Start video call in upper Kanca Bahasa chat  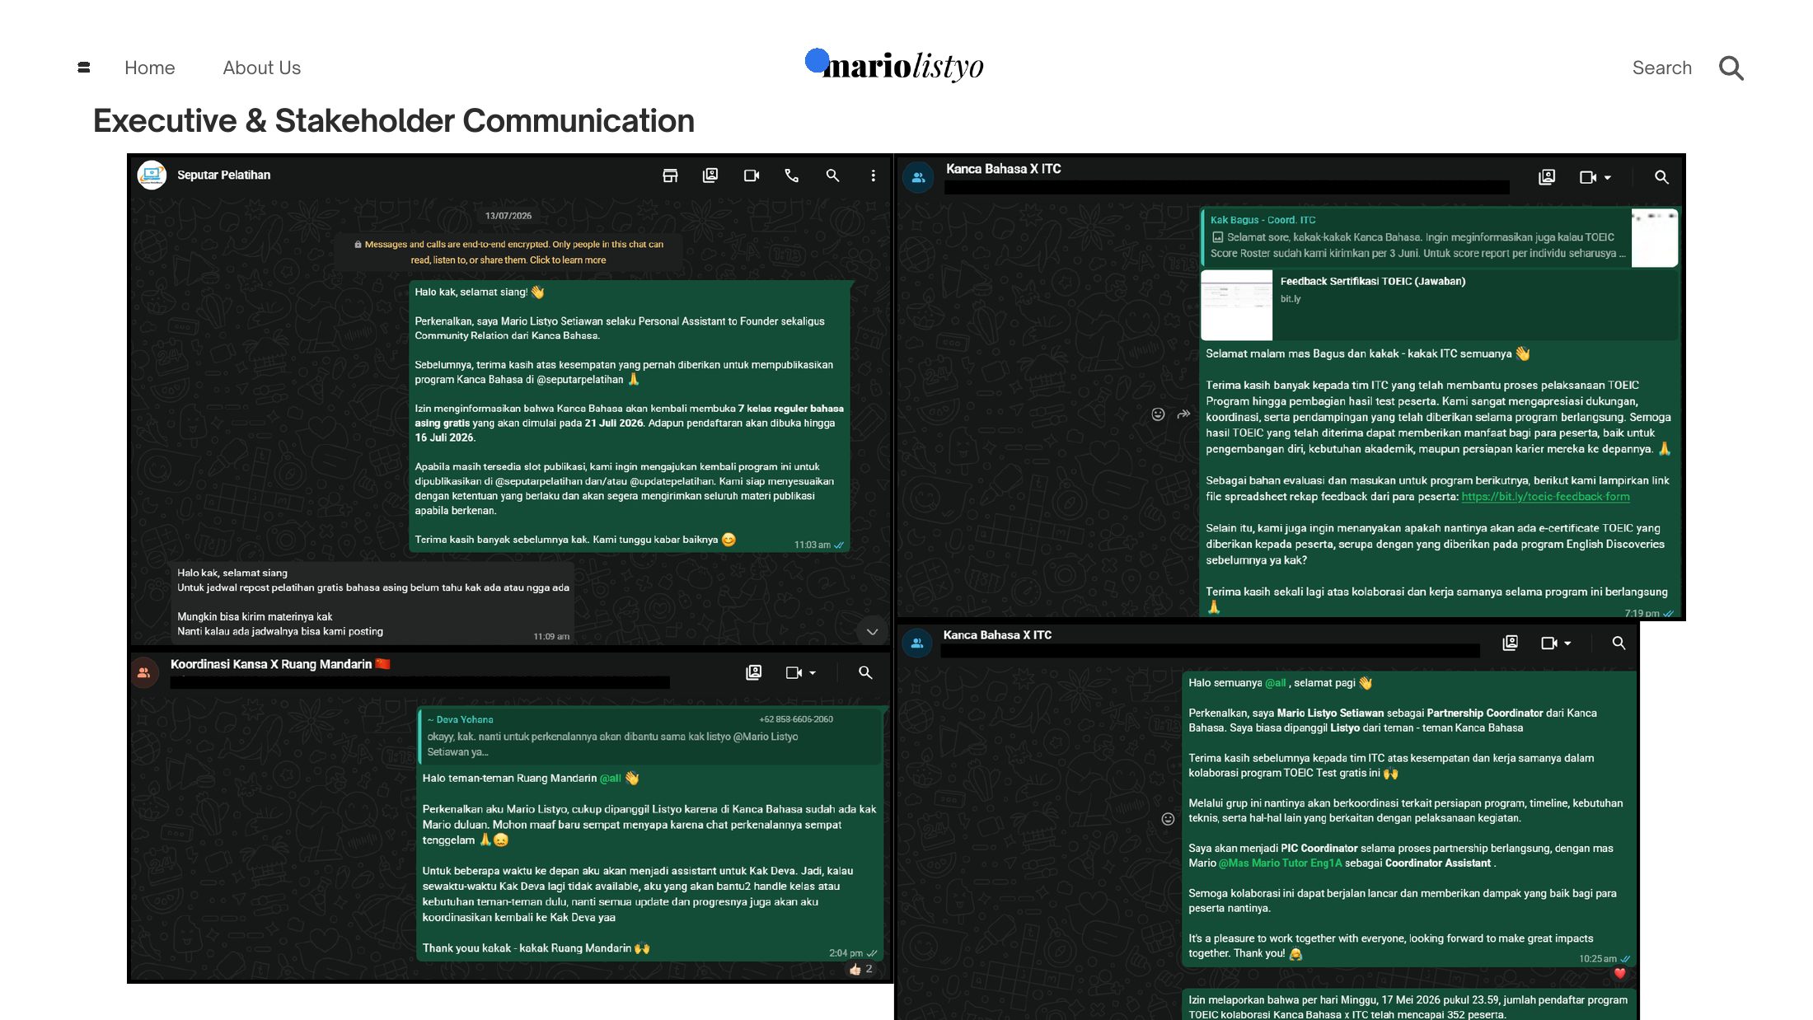(x=1587, y=177)
